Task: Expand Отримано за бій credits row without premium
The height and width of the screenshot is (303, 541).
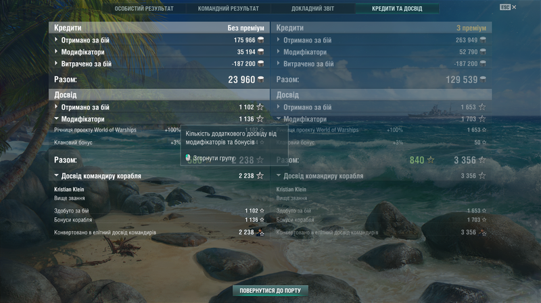Action: pos(159,40)
